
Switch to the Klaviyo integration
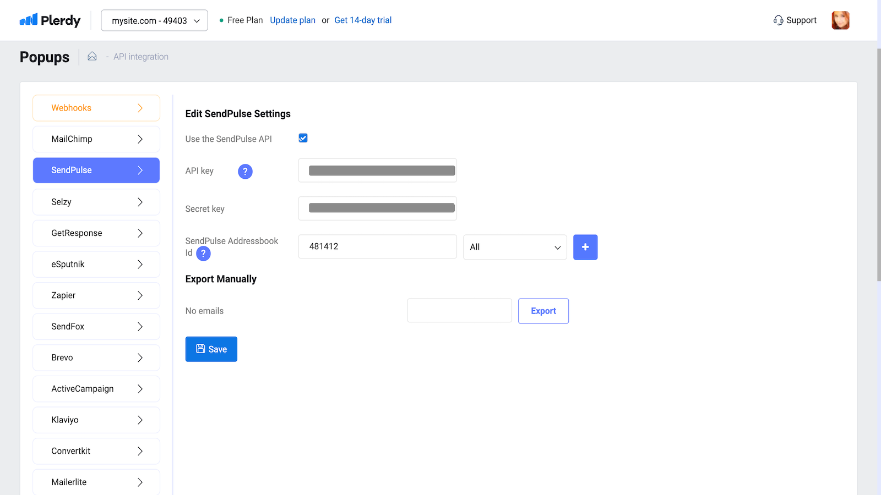(x=96, y=420)
